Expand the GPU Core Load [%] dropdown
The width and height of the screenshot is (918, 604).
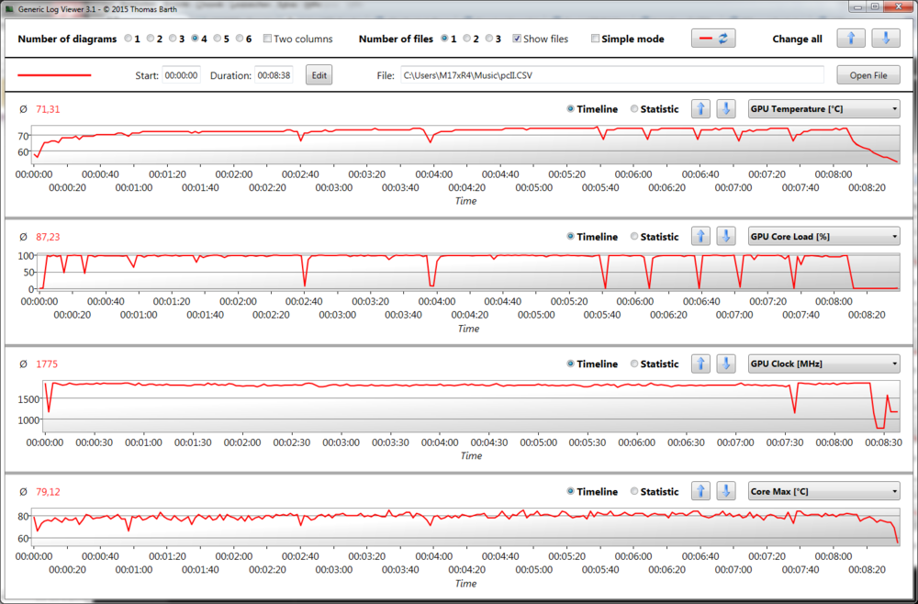[x=823, y=237]
